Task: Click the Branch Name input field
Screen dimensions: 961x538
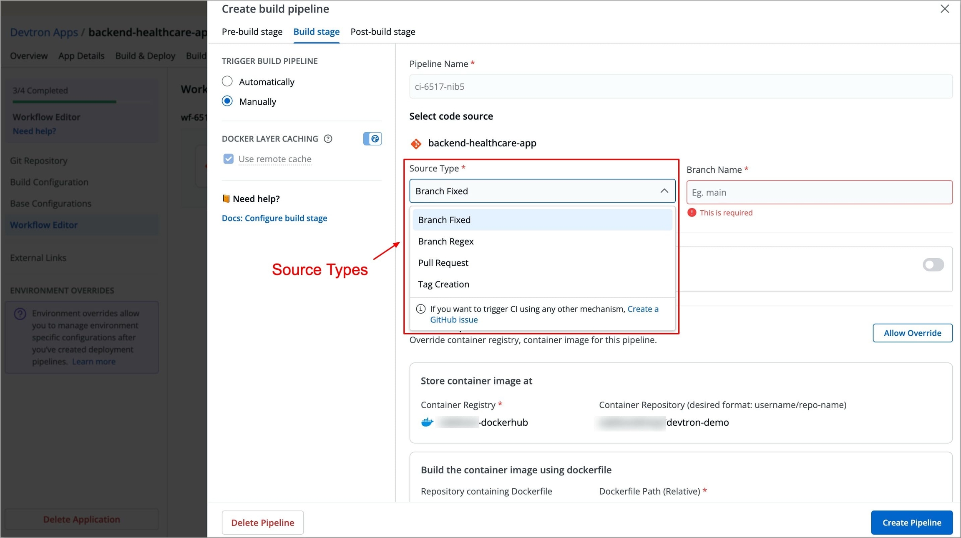Action: 819,192
